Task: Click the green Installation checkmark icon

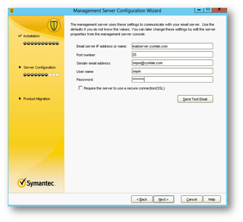Action: tap(20, 36)
